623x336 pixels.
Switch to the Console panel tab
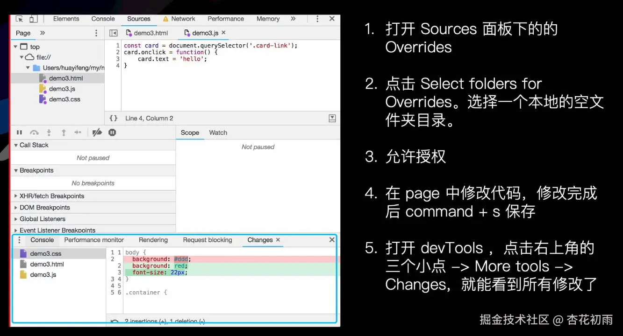tap(103, 19)
